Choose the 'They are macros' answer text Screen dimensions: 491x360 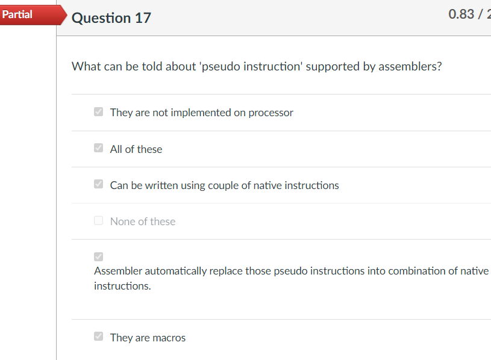tap(148, 338)
